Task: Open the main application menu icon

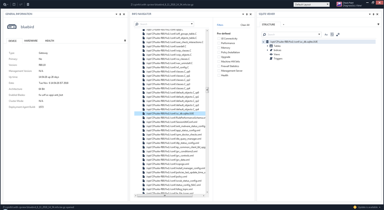Action: click(5, 4)
